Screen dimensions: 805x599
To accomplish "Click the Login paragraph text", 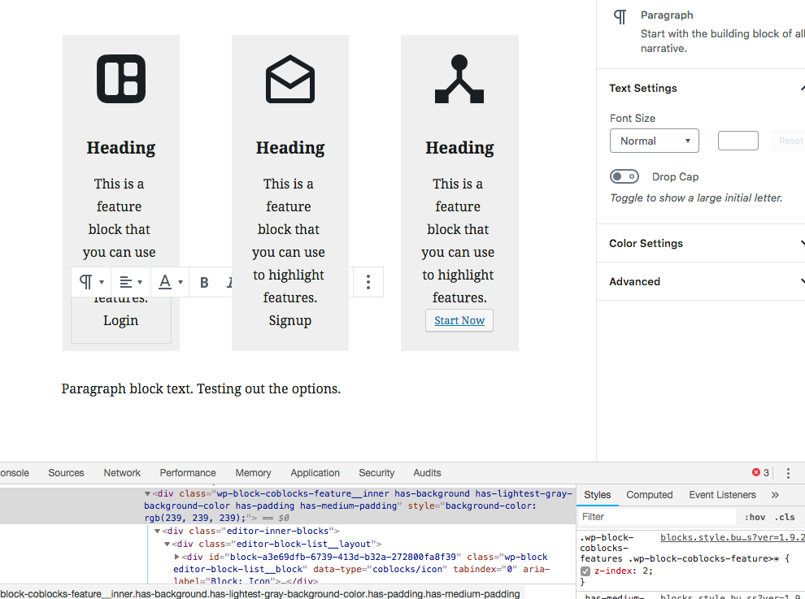I will pos(120,320).
